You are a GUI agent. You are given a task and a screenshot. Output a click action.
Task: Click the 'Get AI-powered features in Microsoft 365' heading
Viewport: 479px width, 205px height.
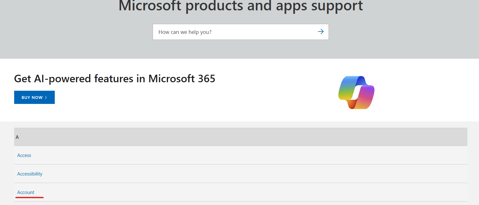[x=115, y=78]
